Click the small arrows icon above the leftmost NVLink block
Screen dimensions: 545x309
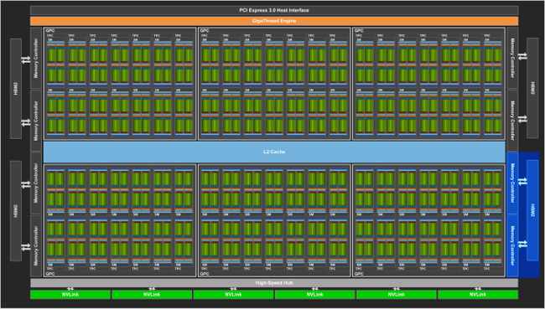pyautogui.click(x=70, y=289)
